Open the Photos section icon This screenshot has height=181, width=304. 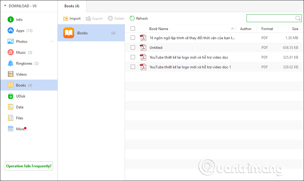[x=10, y=41]
